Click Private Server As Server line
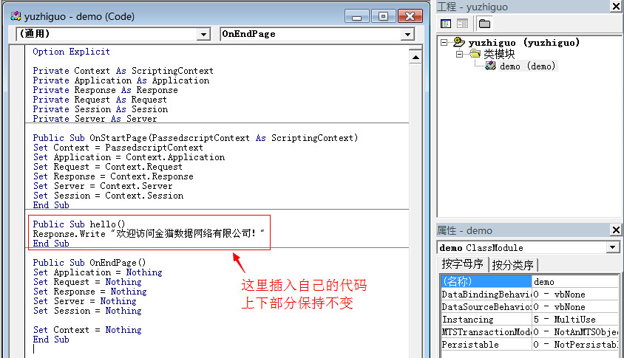The width and height of the screenshot is (624, 358). [x=95, y=118]
